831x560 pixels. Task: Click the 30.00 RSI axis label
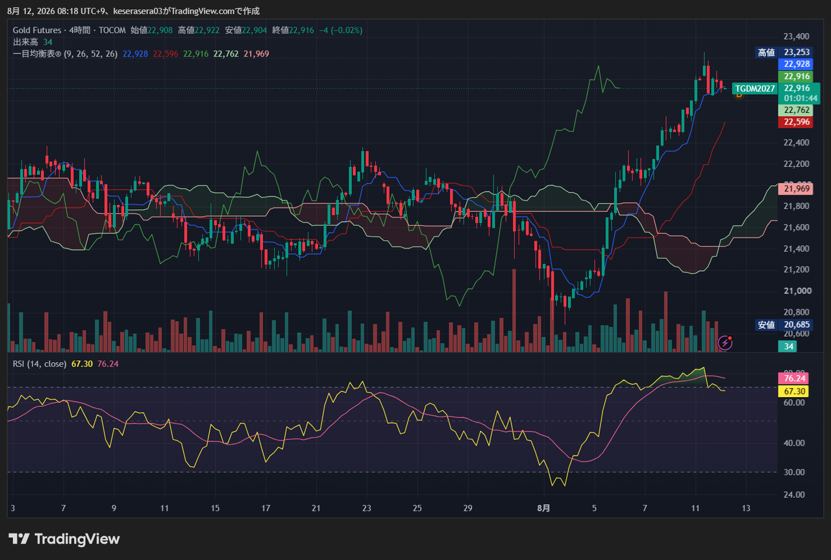[794, 472]
